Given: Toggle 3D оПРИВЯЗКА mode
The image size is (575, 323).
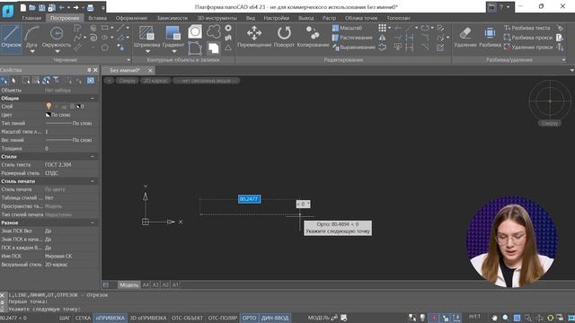Looking at the screenshot, I should [148, 318].
